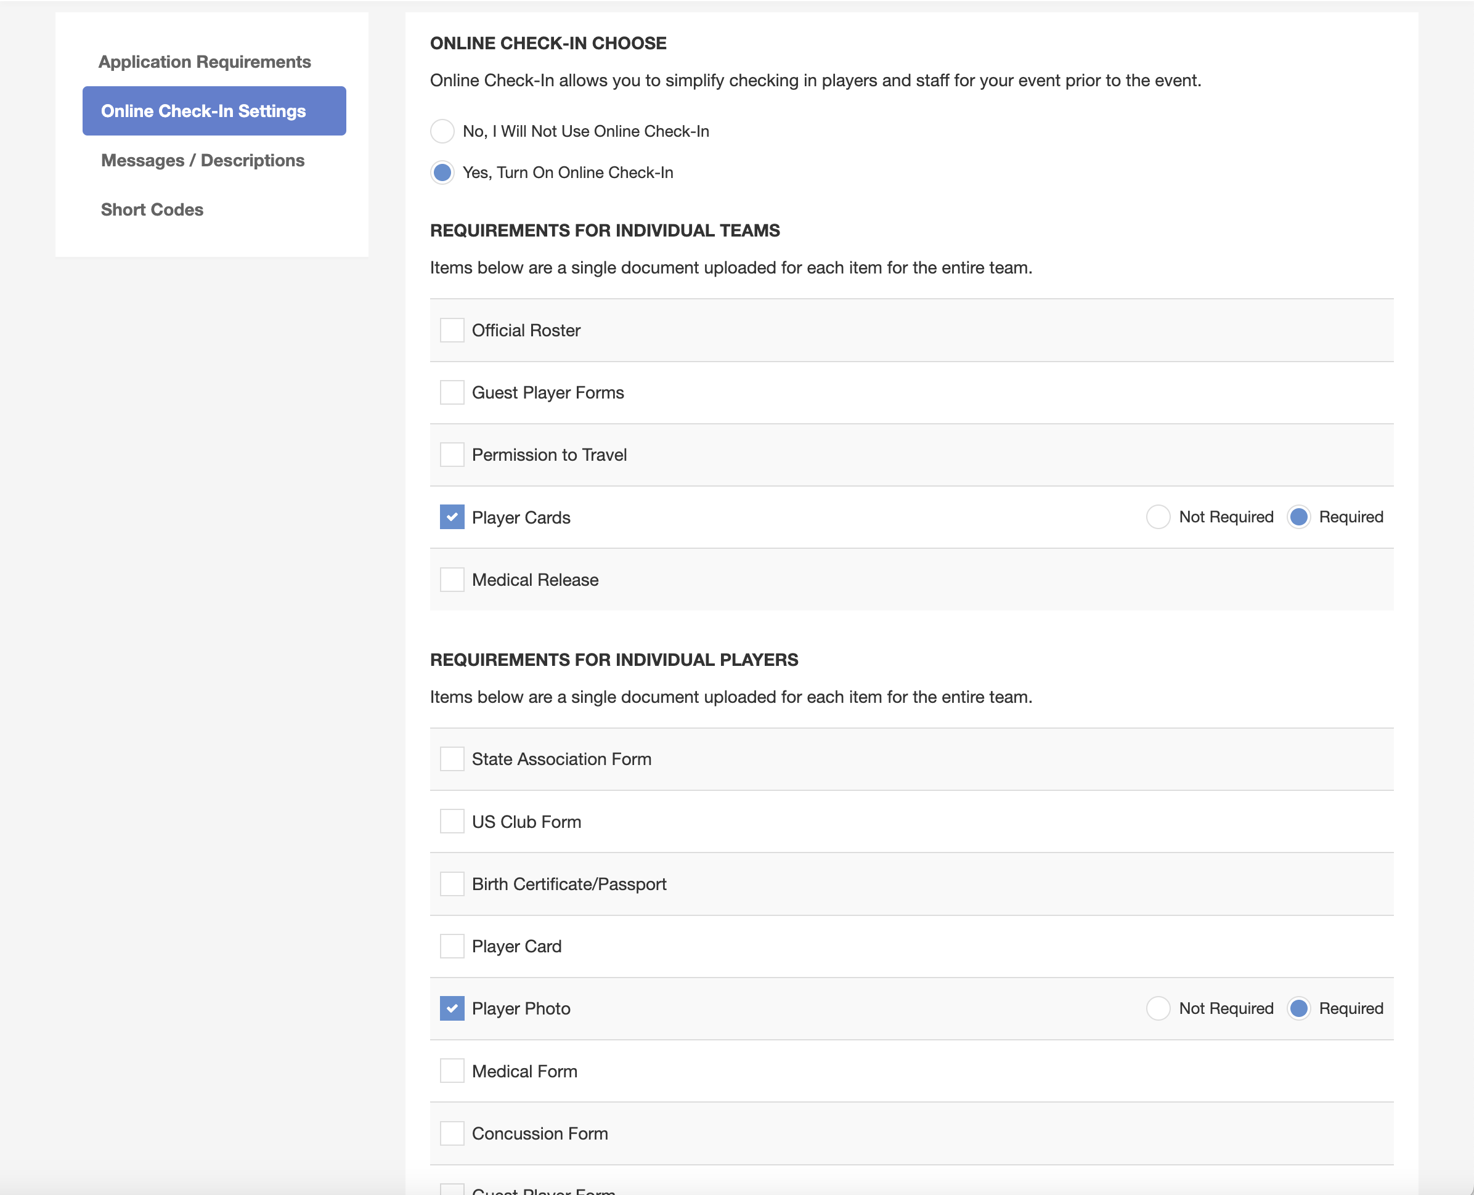This screenshot has width=1474, height=1195.
Task: Check the Concussion Form checkbox
Action: click(x=452, y=1133)
